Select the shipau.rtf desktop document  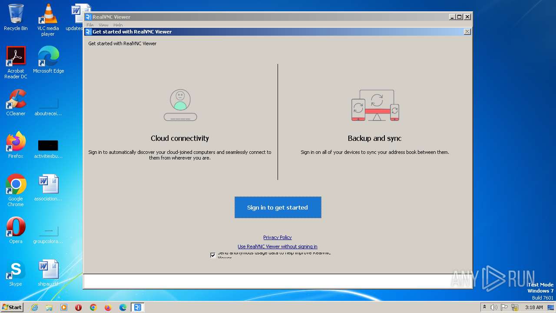[48, 273]
